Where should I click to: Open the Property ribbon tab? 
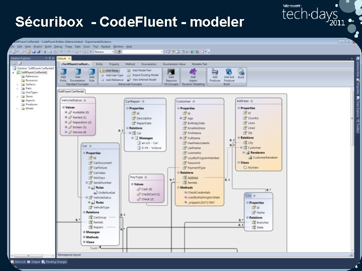114,64
